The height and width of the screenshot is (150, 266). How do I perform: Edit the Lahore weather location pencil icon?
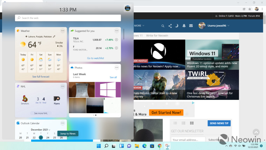(54, 36)
